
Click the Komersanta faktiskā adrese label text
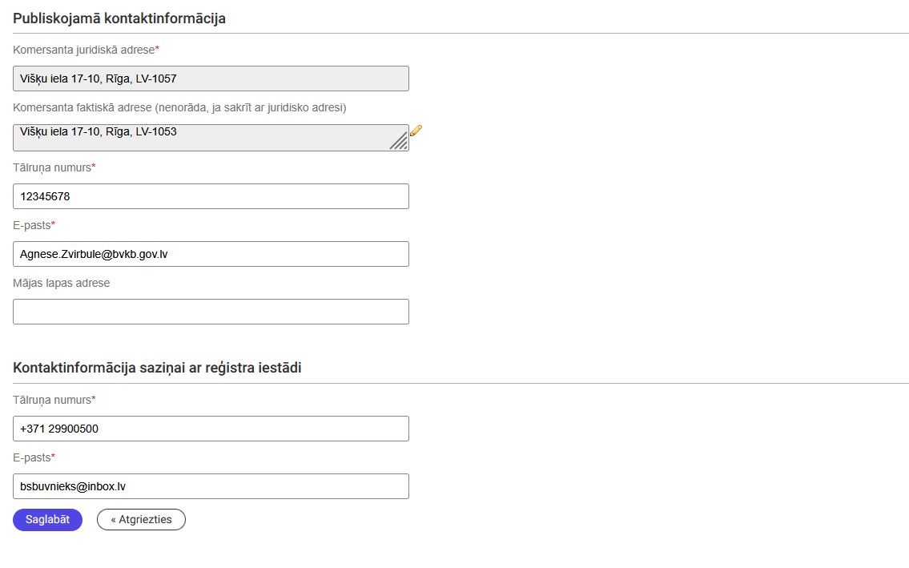point(179,107)
